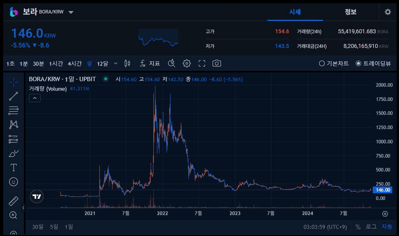This screenshot has width=399, height=236.
Task: Click the 저가 low value 143.5
Action: (282, 46)
